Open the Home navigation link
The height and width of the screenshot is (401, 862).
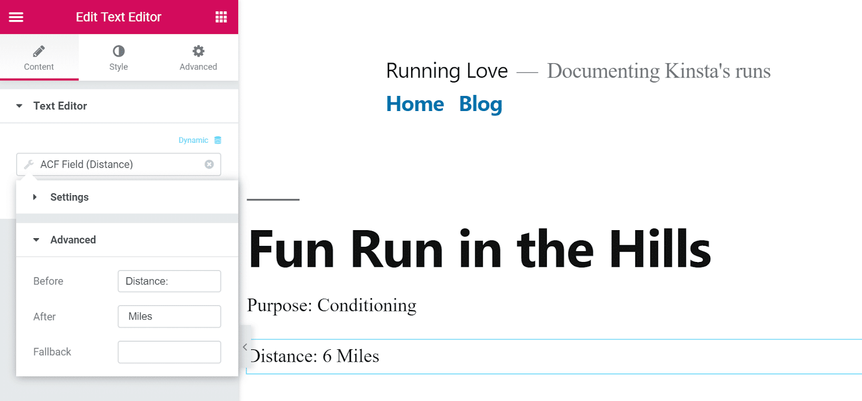pyautogui.click(x=415, y=104)
